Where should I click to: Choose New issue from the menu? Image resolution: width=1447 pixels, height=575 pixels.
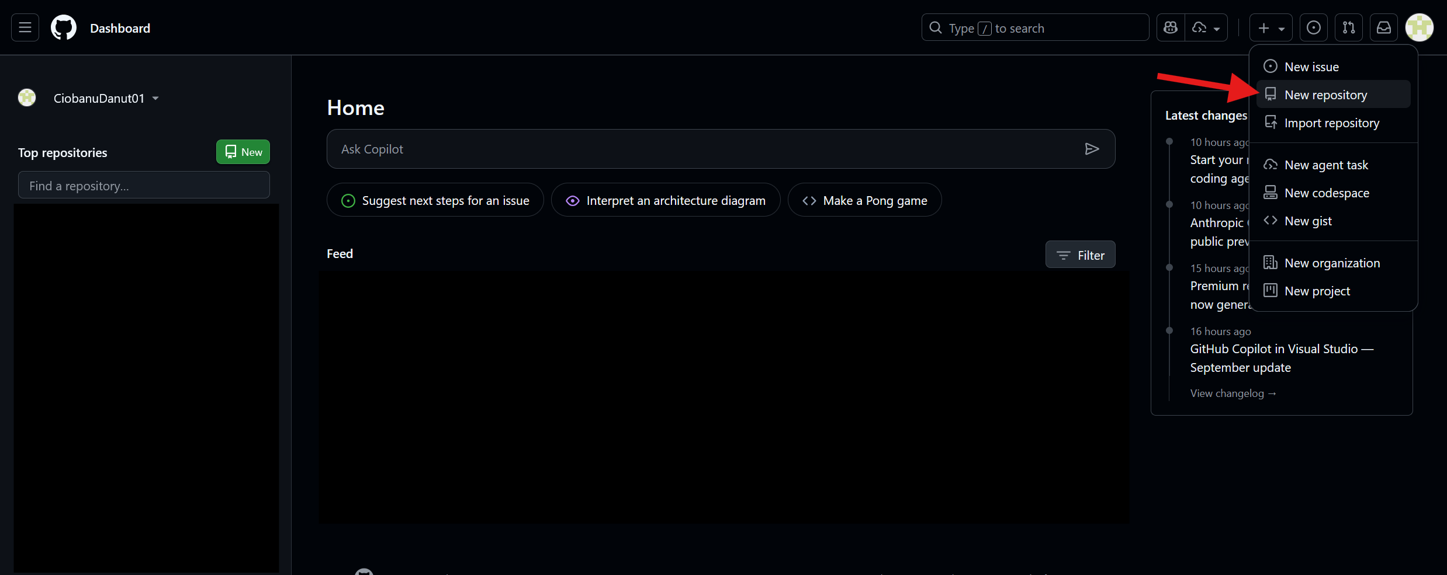1311,67
